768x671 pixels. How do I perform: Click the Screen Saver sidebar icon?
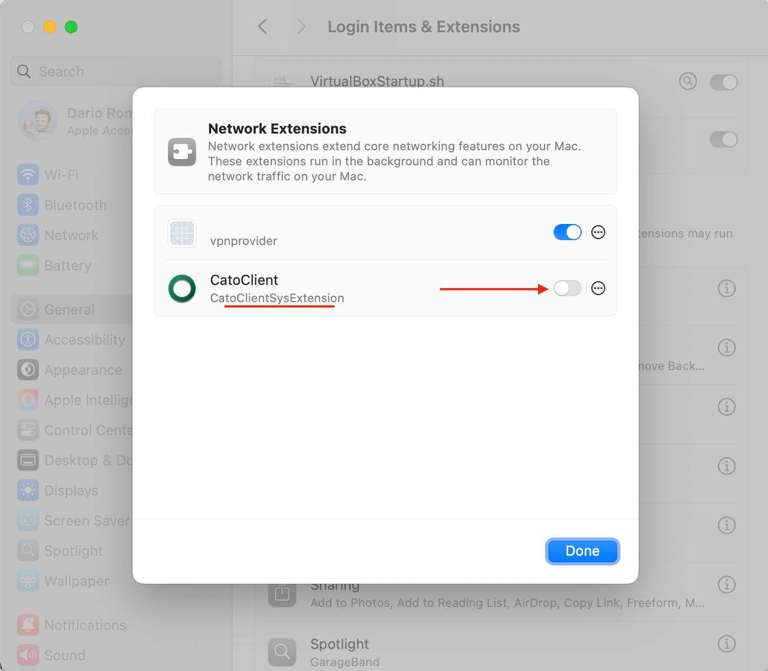[28, 520]
